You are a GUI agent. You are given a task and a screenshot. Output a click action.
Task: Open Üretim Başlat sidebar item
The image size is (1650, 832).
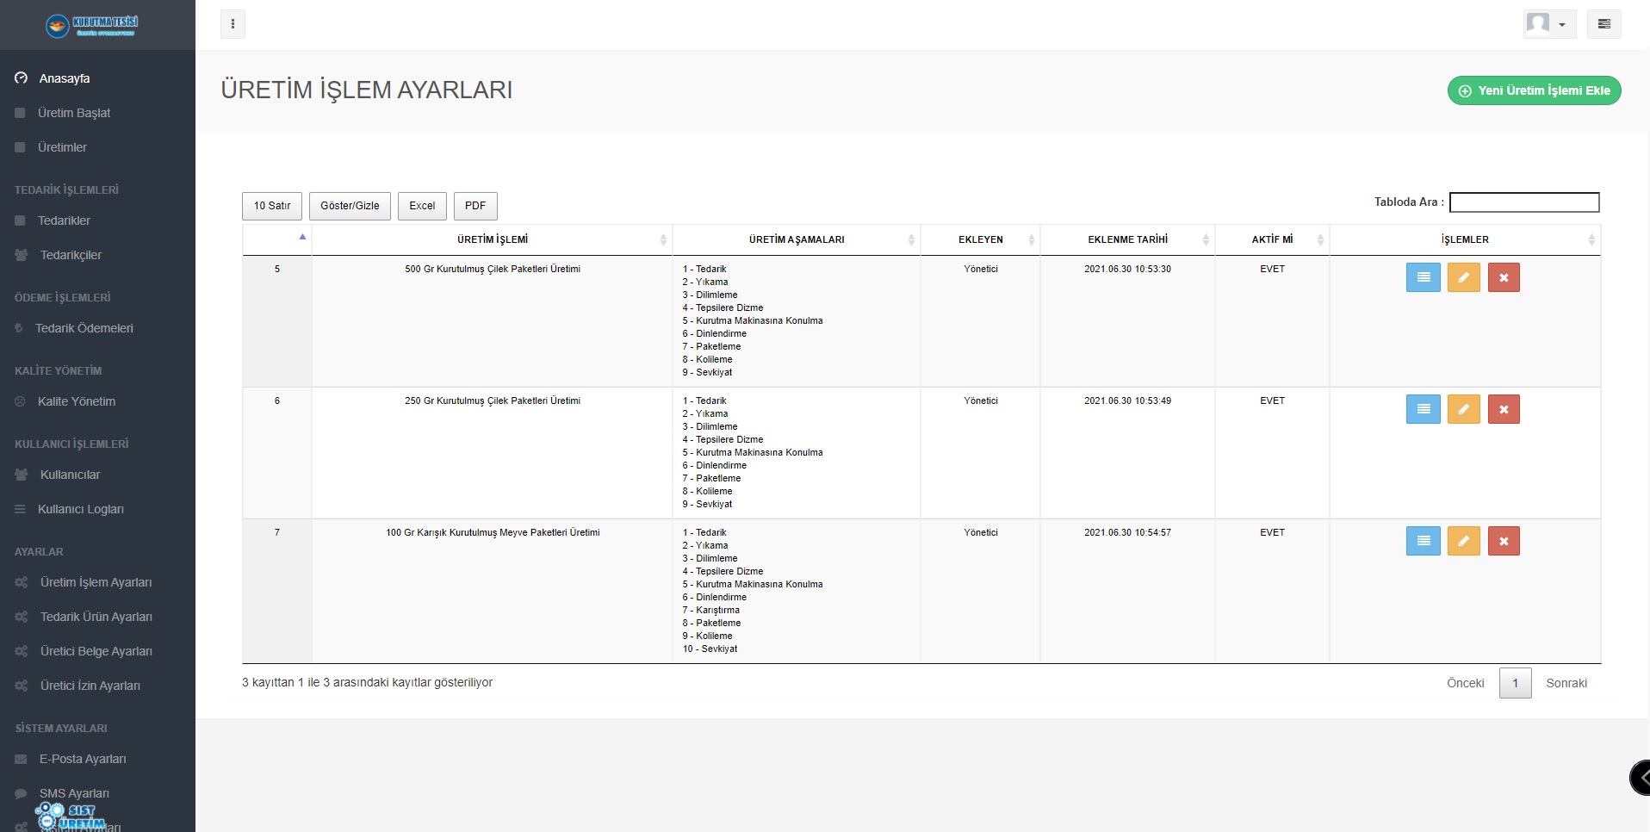[97, 113]
